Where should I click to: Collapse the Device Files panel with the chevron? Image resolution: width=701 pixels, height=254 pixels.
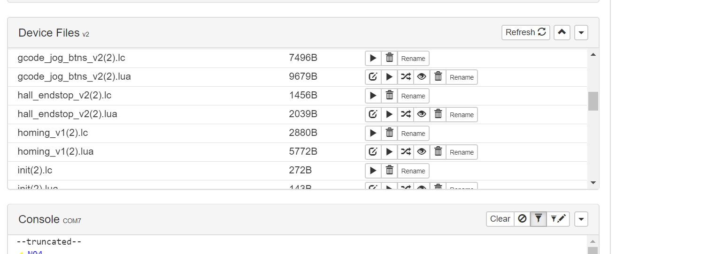pyautogui.click(x=562, y=32)
